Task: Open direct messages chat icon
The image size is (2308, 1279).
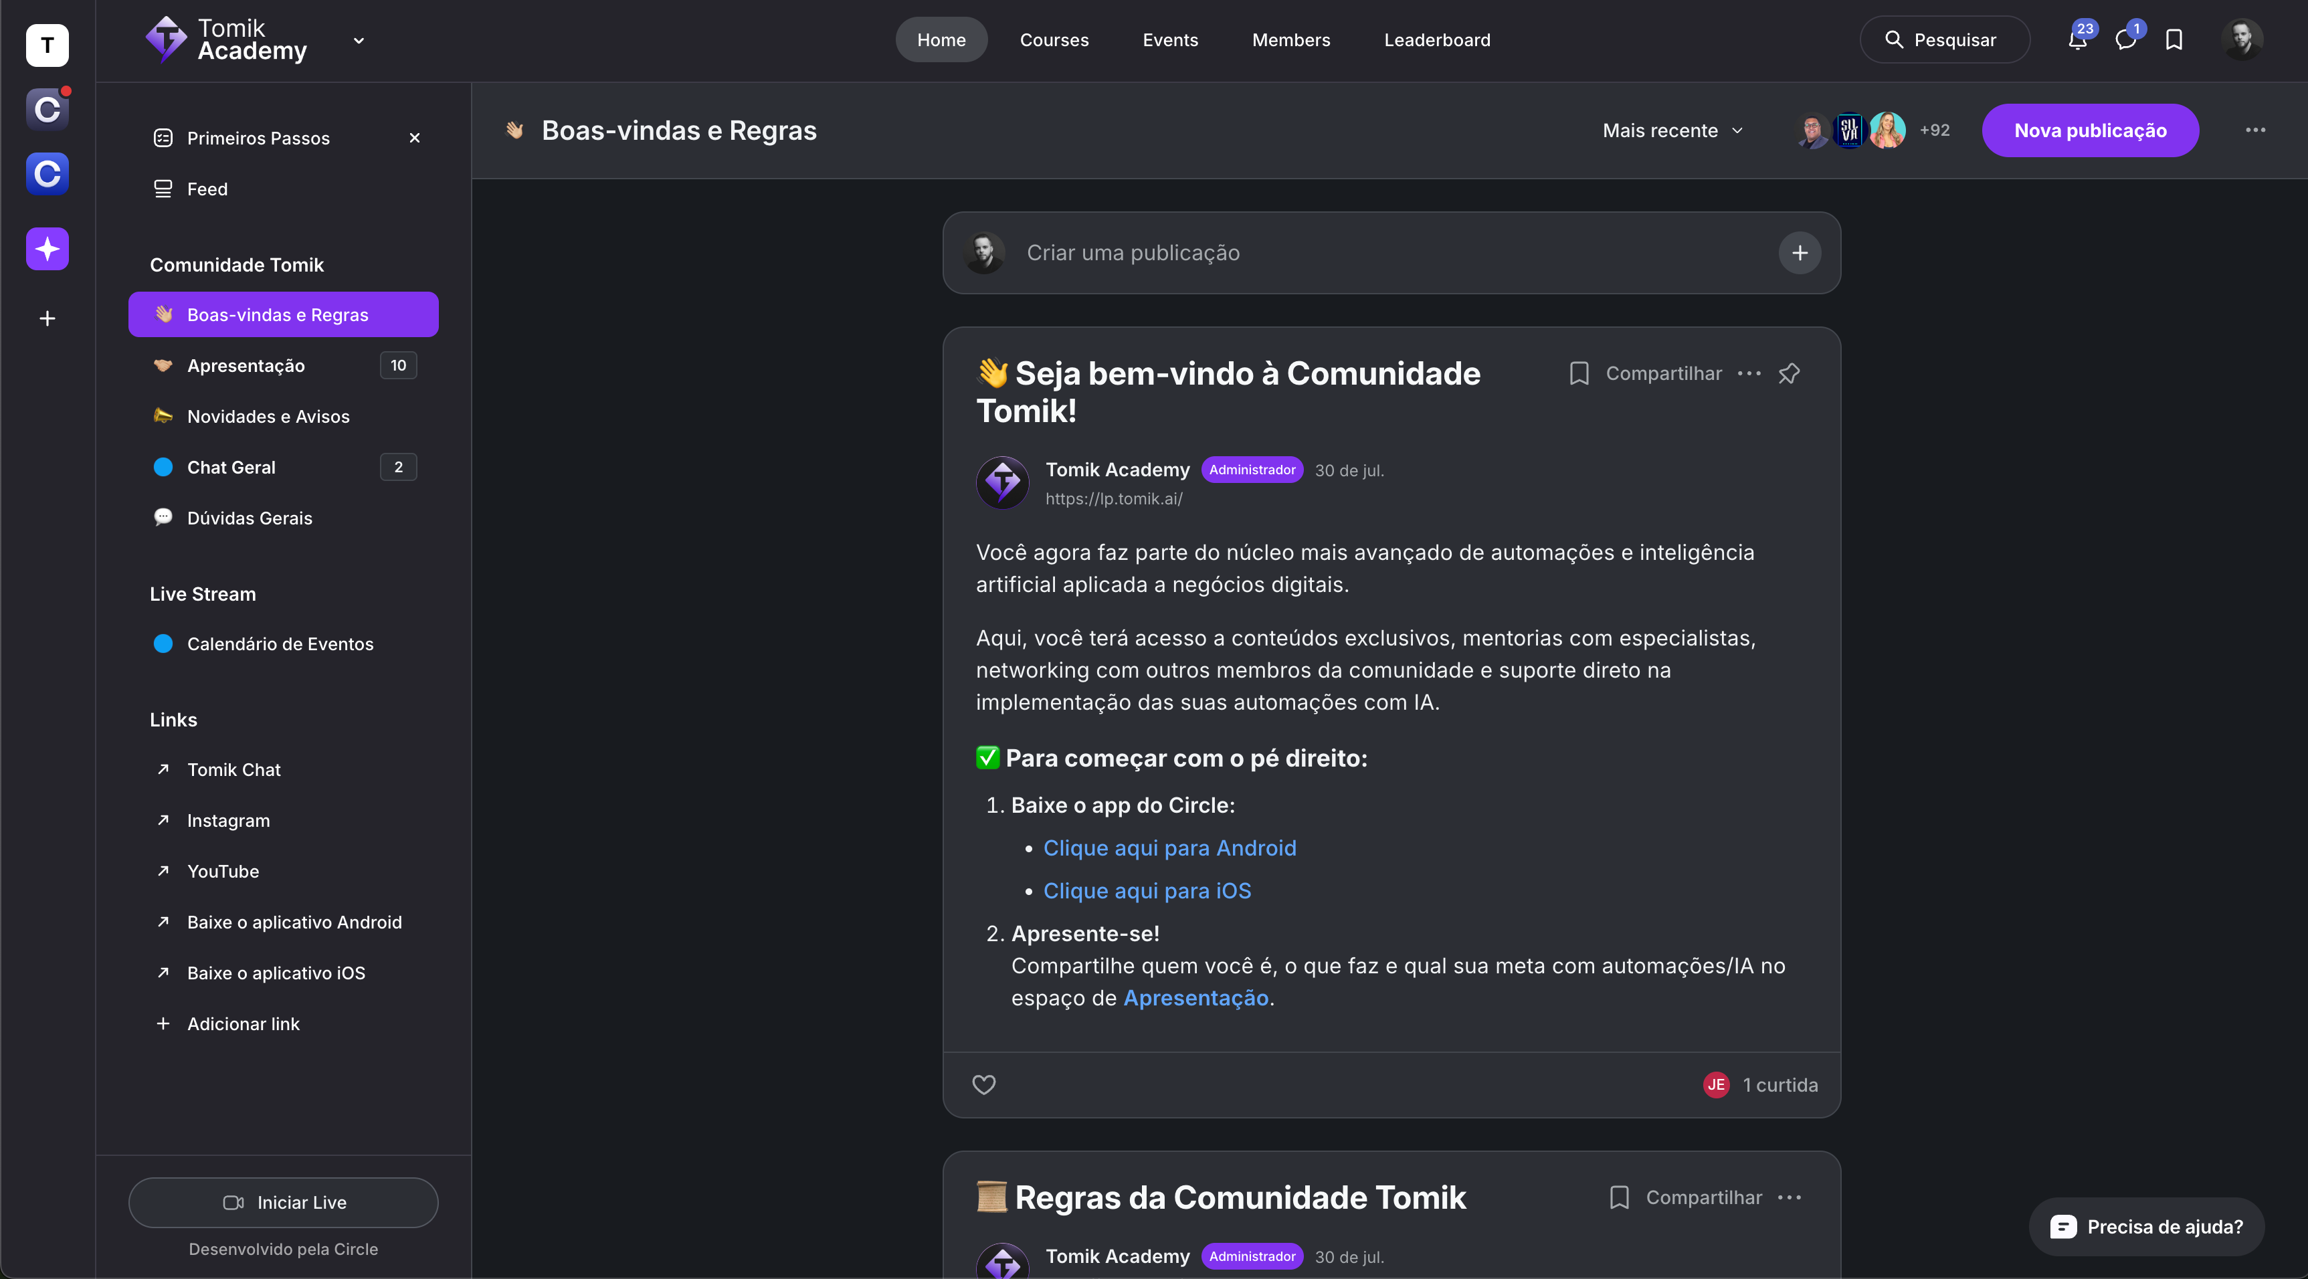Action: (2126, 39)
